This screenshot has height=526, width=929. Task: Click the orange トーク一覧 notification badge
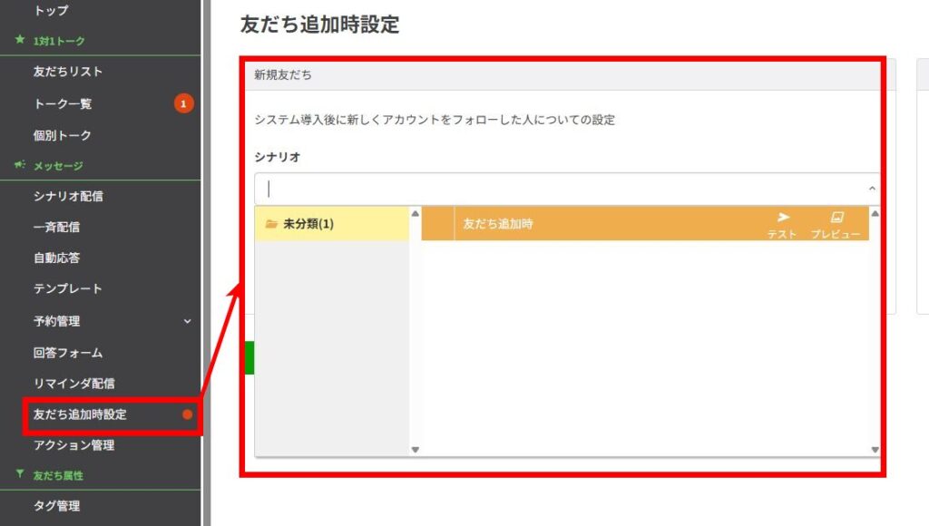pyautogui.click(x=183, y=104)
